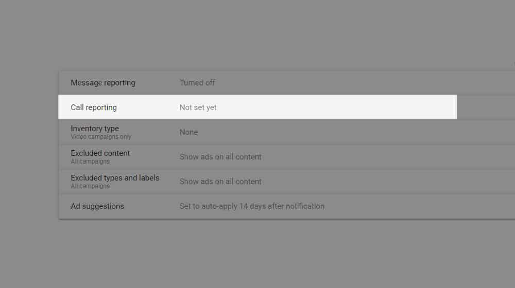Click the Excluded types 'Show ads on all content' value

click(x=220, y=182)
